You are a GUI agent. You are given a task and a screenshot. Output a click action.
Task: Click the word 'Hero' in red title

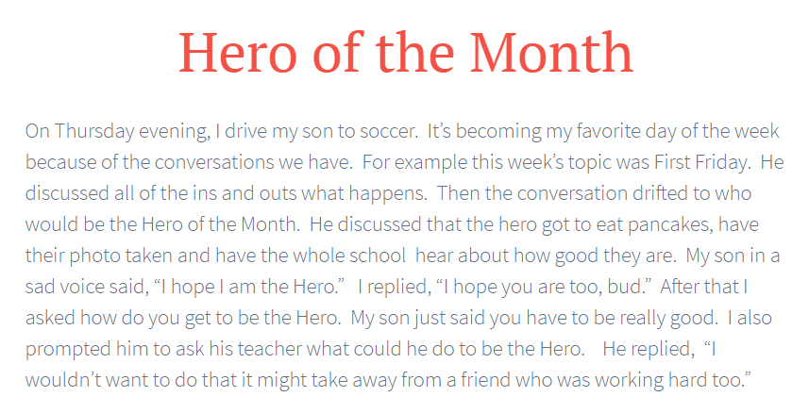238,53
